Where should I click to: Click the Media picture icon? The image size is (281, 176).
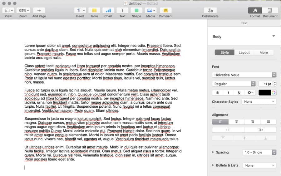150,11
